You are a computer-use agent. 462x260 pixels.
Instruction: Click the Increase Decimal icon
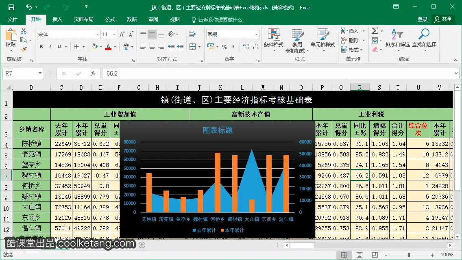246,47
